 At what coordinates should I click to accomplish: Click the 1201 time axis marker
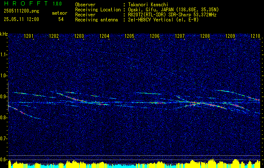pyautogui.click(x=29, y=36)
